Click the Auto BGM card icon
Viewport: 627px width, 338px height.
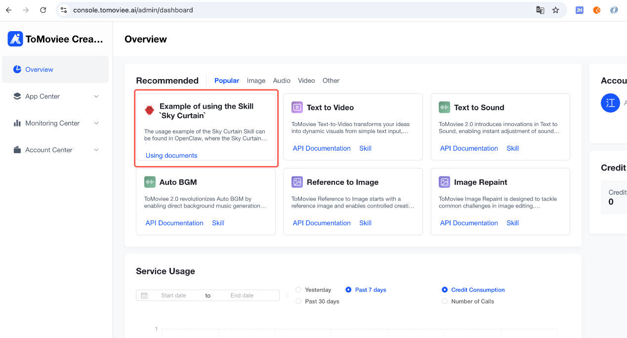click(150, 182)
